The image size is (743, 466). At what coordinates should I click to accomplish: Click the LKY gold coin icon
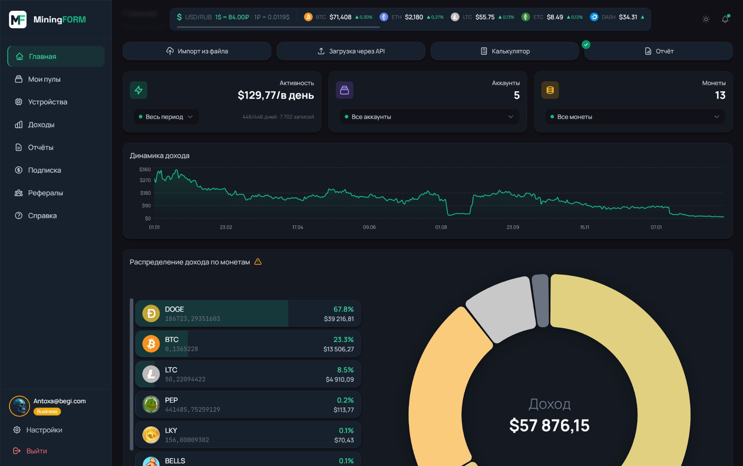[151, 435]
